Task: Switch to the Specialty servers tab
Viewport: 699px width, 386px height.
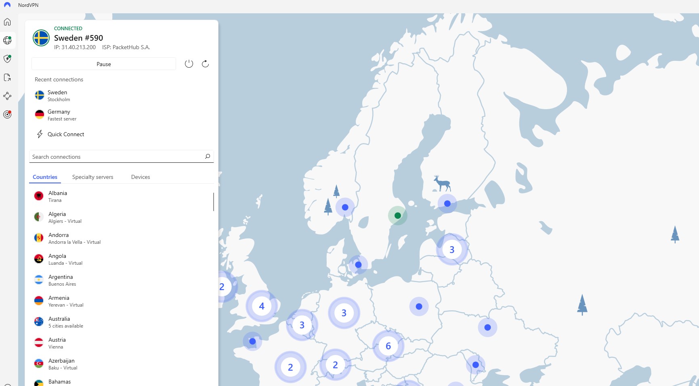Action: tap(93, 177)
